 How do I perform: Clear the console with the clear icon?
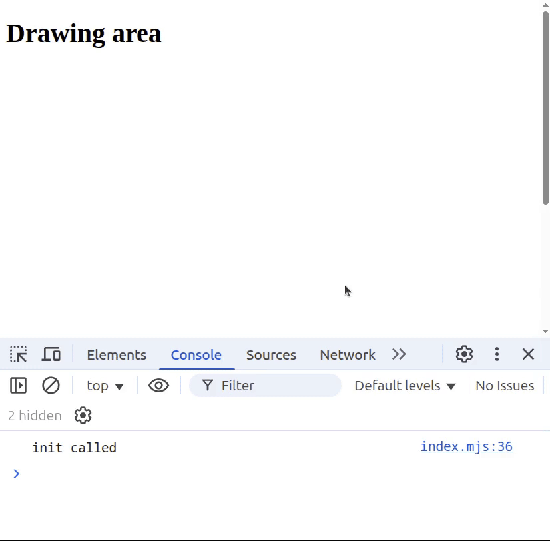[51, 386]
